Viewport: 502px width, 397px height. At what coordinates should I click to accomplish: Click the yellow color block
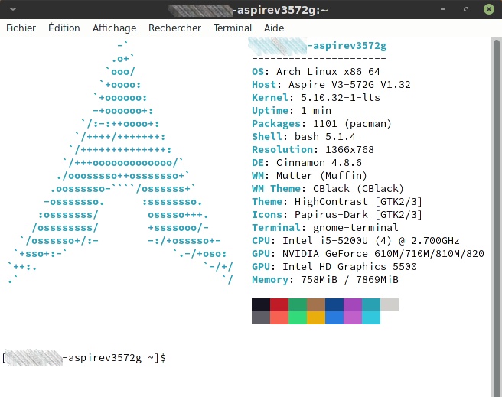click(x=316, y=317)
